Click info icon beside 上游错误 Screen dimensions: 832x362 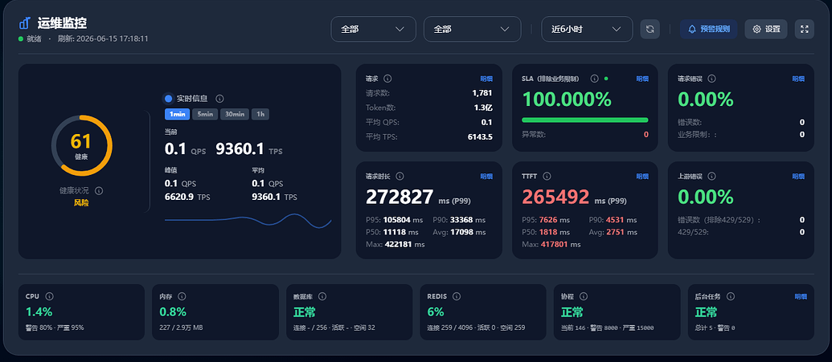711,176
